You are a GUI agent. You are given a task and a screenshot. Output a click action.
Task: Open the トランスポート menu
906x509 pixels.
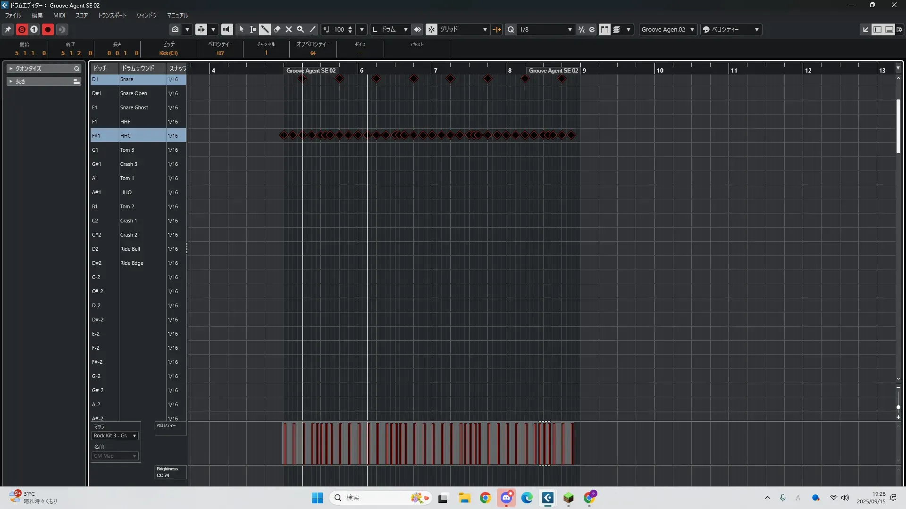(x=112, y=16)
